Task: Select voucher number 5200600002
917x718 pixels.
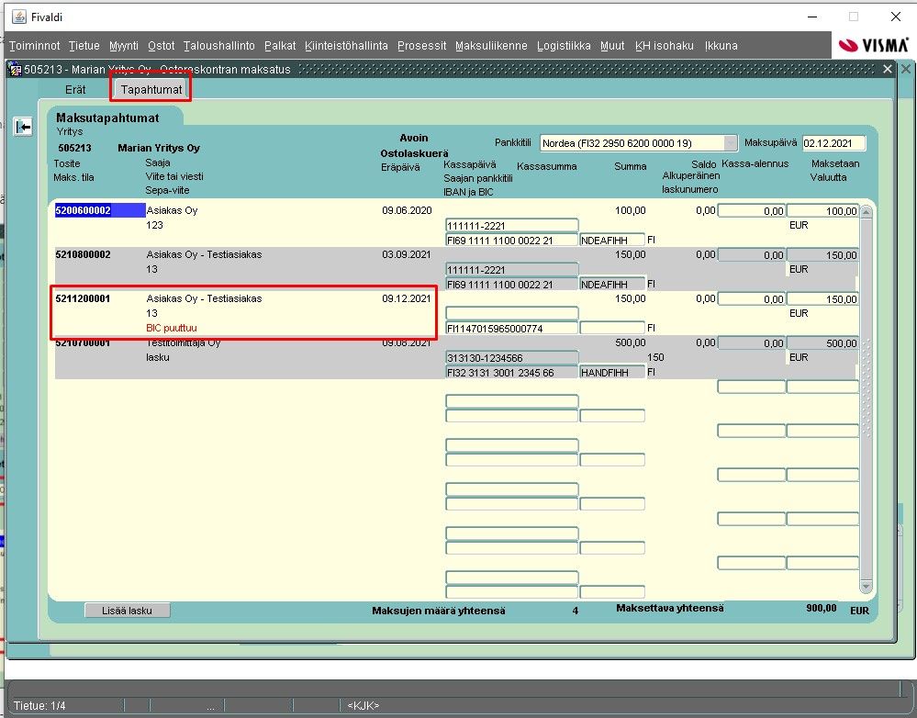Action: point(100,210)
